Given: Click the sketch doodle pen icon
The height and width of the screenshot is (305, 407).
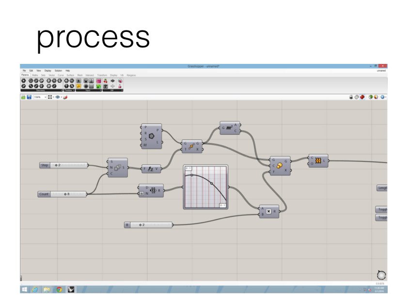Looking at the screenshot, I should coord(65,97).
